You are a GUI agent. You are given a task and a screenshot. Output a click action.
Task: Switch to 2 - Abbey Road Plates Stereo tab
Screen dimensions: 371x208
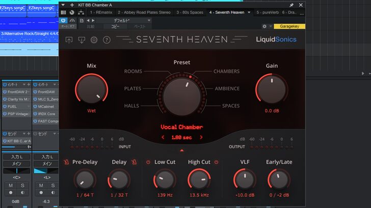(144, 12)
